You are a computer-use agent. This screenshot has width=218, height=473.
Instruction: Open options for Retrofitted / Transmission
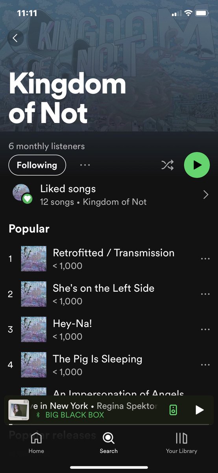205,259
